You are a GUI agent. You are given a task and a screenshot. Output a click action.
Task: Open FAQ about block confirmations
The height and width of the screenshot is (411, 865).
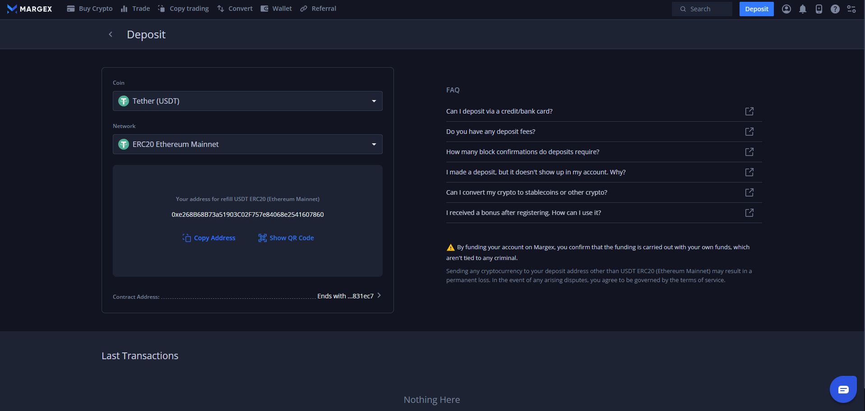pos(523,152)
